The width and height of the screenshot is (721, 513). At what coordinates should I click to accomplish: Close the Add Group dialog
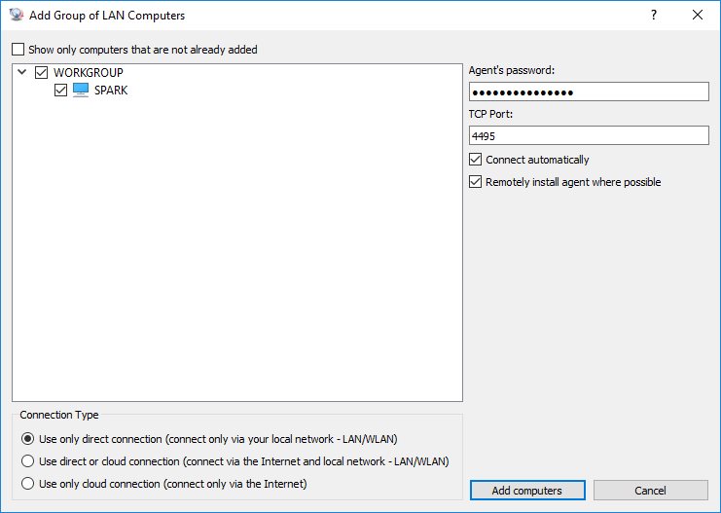tap(698, 16)
